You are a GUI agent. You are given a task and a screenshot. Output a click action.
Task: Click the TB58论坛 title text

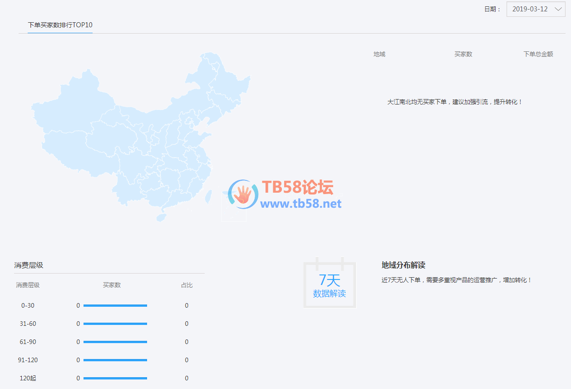(x=298, y=187)
